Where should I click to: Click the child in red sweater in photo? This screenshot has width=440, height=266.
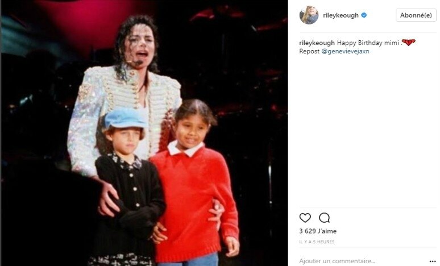pyautogui.click(x=194, y=182)
